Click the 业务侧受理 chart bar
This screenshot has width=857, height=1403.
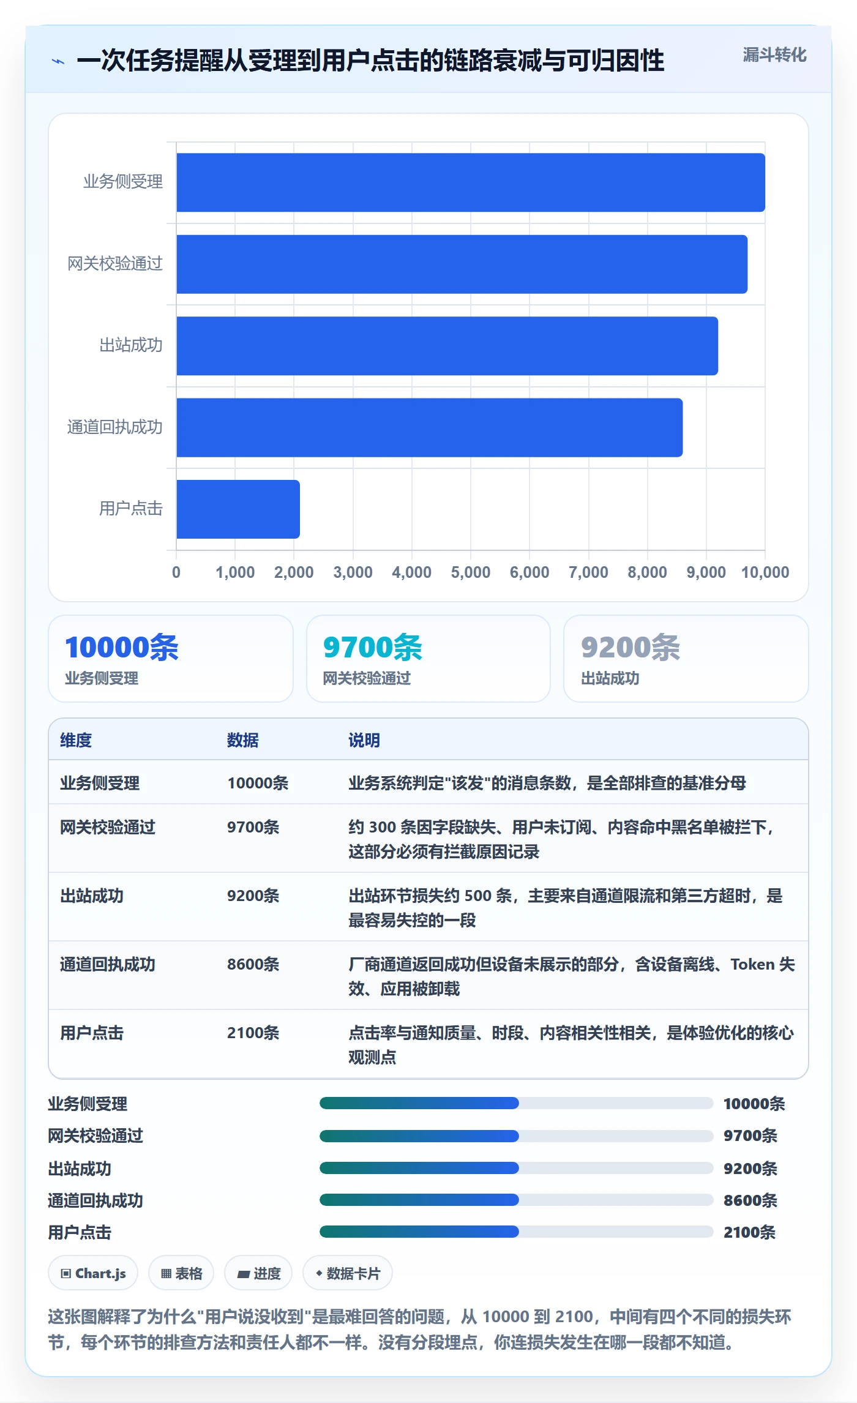[471, 182]
